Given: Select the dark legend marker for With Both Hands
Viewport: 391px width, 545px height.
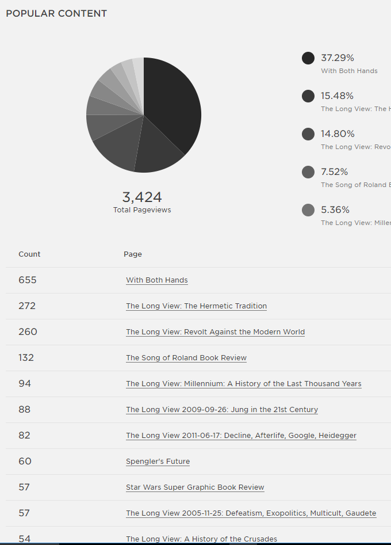Looking at the screenshot, I should 308,58.
